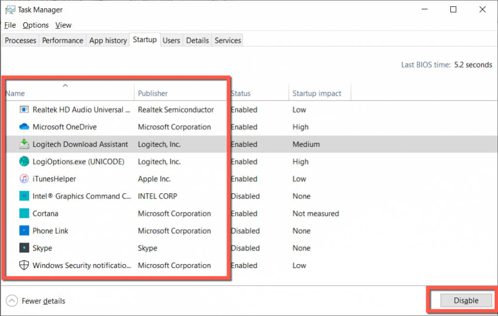Sort by Startup impact column header
This screenshot has height=316, width=498.
point(317,93)
